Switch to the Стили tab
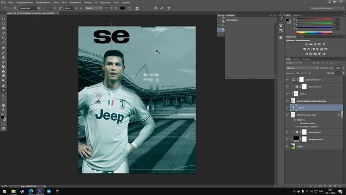The image size is (346, 195). coord(301,37)
